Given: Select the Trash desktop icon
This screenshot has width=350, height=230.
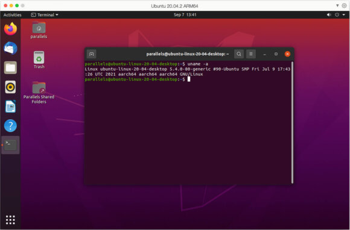Looking at the screenshot, I should pos(39,60).
